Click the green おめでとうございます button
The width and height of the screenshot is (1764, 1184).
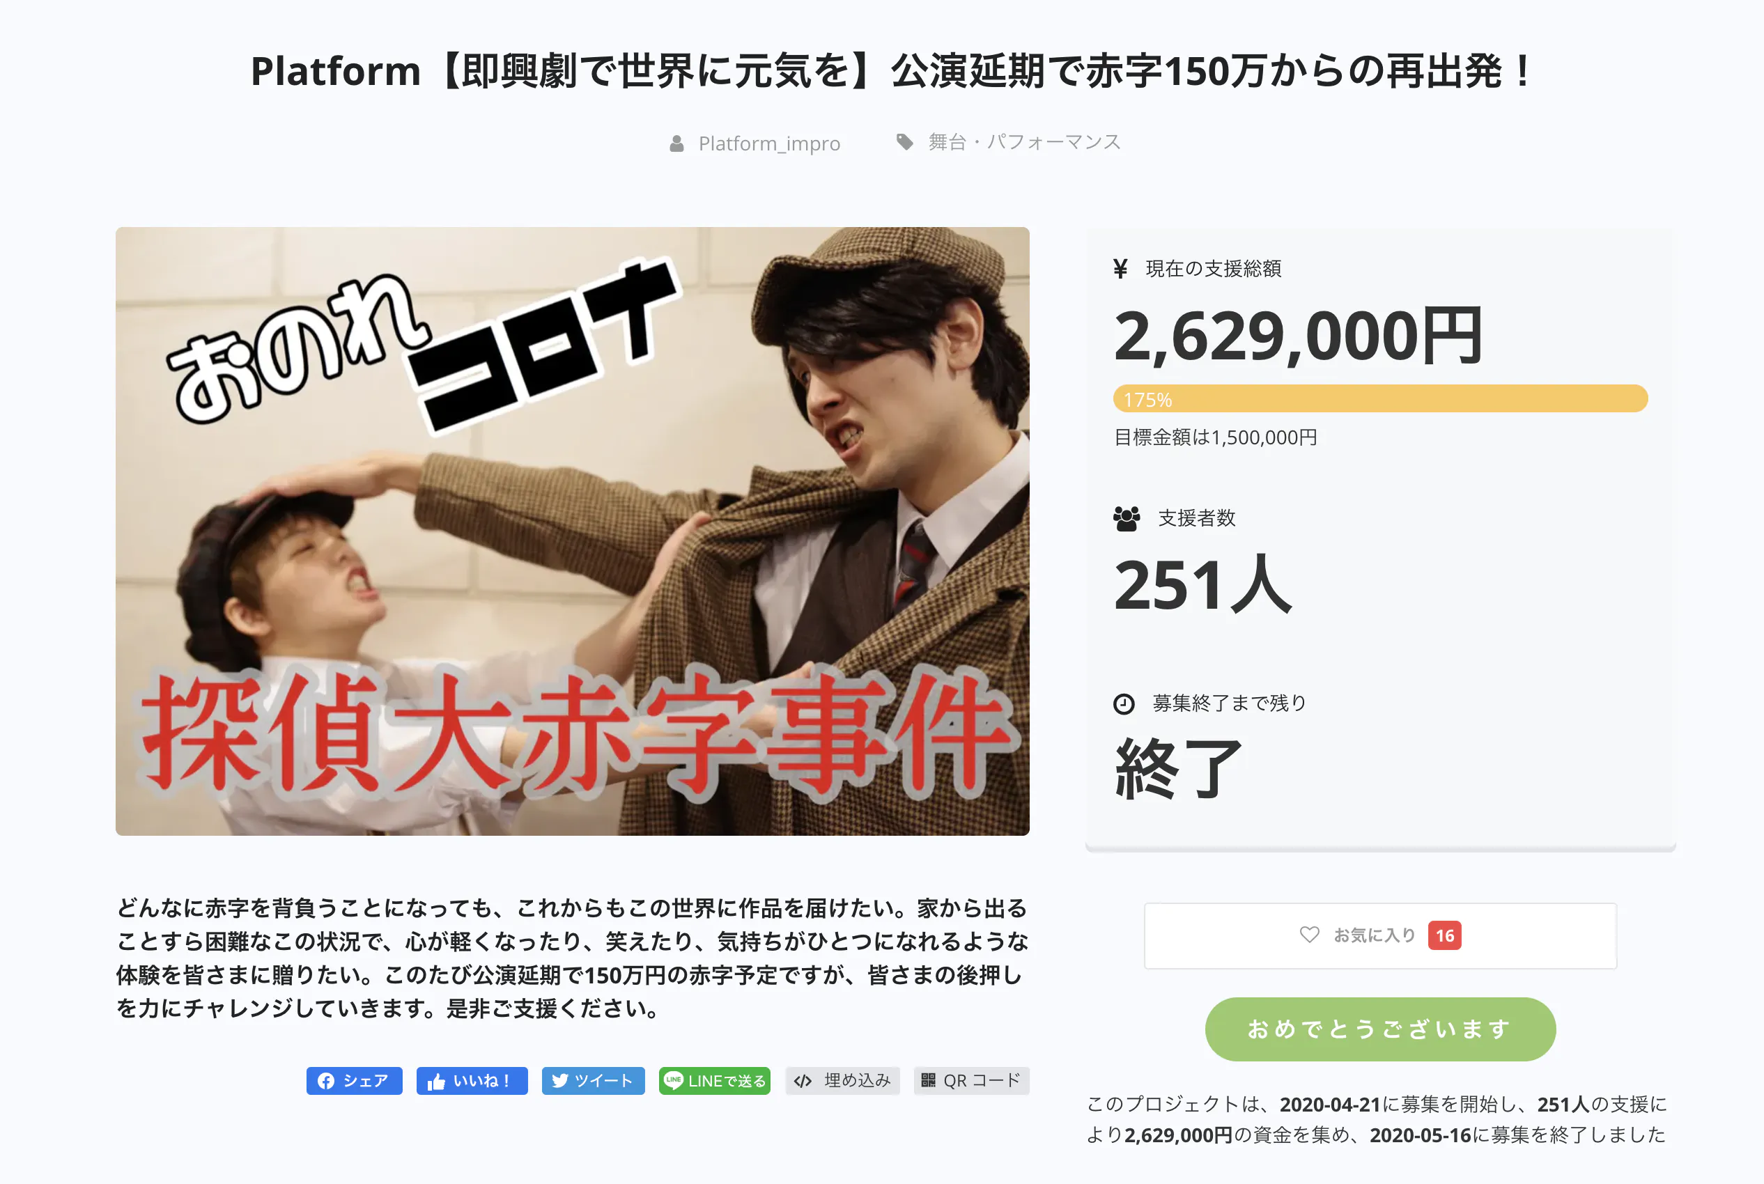tap(1379, 1029)
